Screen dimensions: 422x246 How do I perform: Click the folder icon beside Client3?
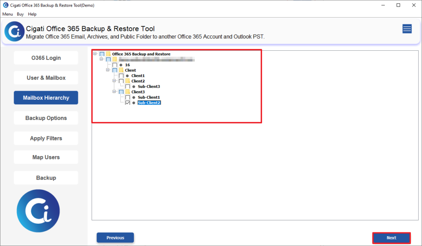tap(128, 92)
